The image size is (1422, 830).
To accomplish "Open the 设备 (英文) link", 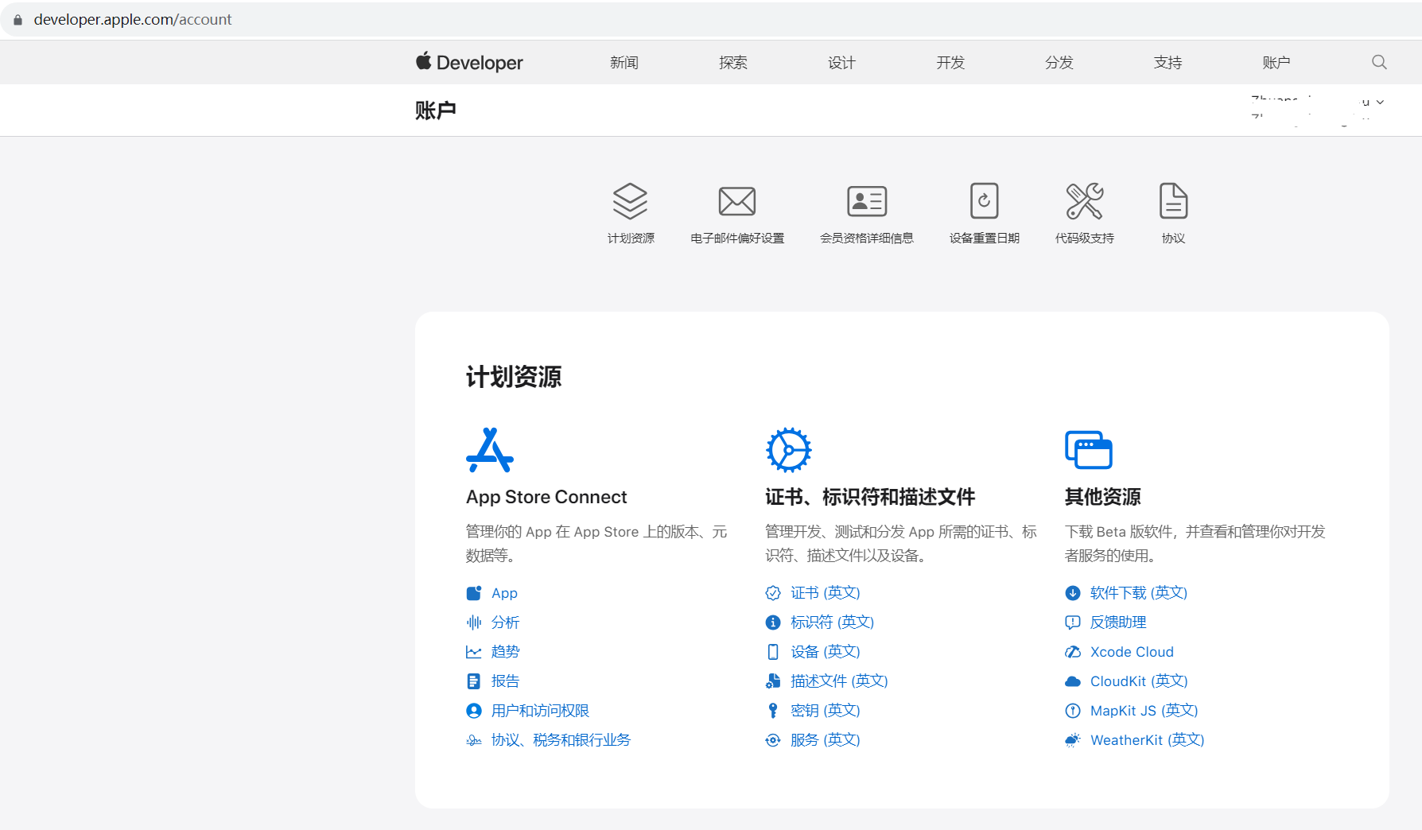I will click(x=826, y=652).
